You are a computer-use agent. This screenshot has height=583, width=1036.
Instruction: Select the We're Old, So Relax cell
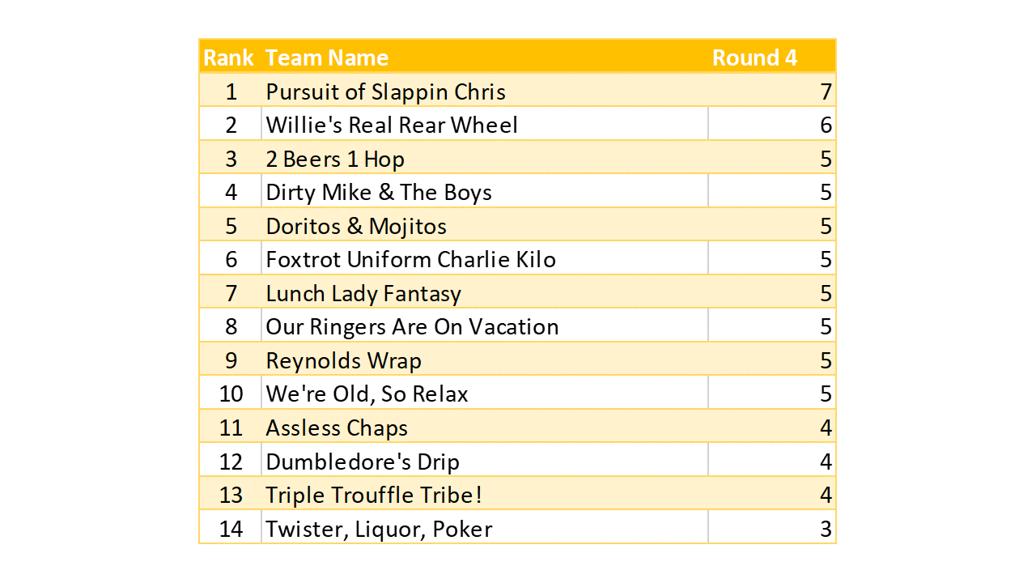tap(367, 394)
